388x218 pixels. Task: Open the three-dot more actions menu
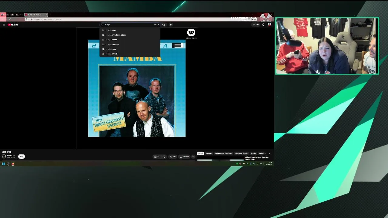pyautogui.click(x=193, y=157)
